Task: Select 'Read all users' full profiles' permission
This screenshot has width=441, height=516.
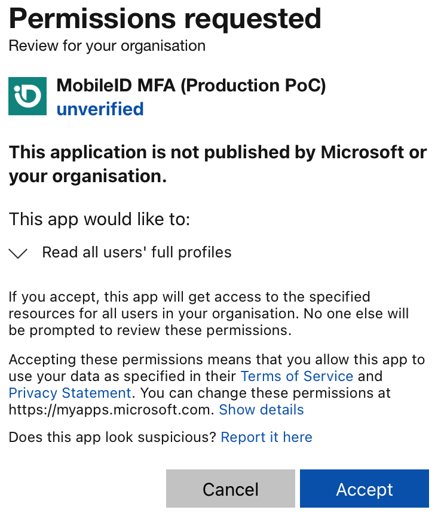Action: [x=137, y=252]
